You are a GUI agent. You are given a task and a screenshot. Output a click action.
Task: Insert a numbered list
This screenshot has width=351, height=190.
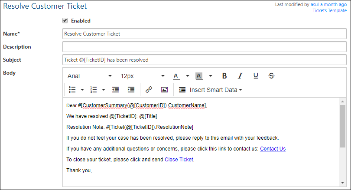click(94, 90)
